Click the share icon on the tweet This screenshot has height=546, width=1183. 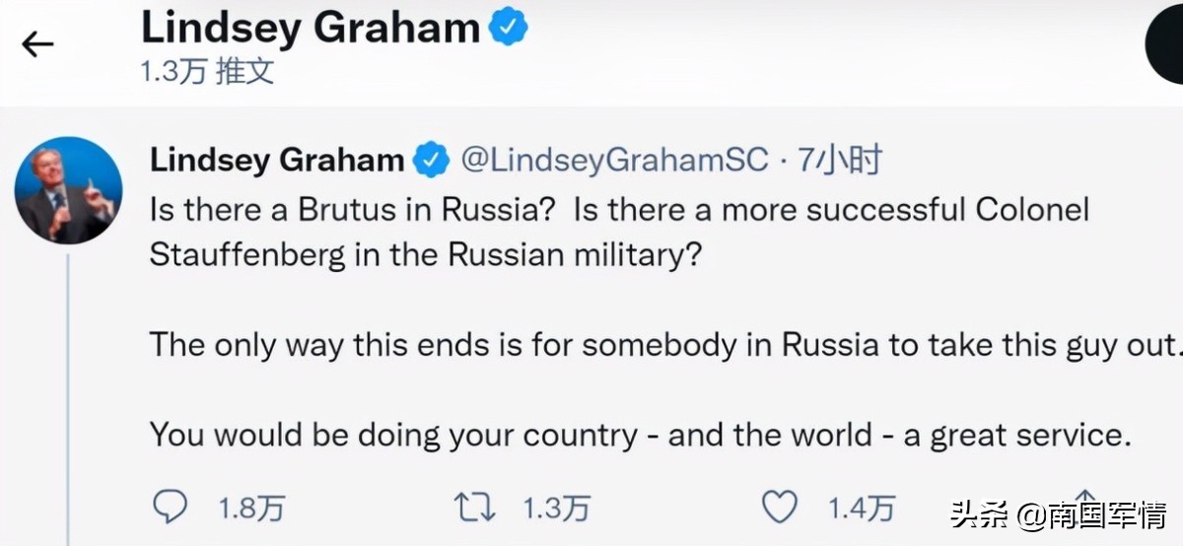[1084, 505]
